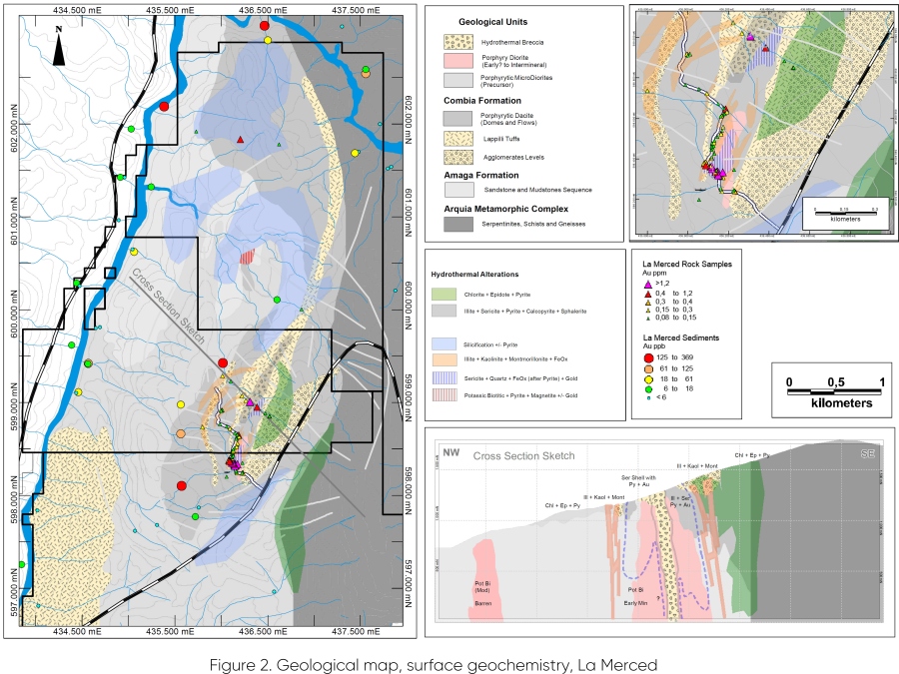Select the pink Porphyry Diorite swatch
The width and height of the screenshot is (899, 674).
(x=457, y=61)
